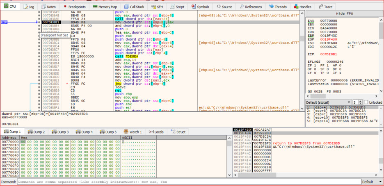Screen dimensions: 384x186
Task: Open the Call Stack tab
Action: [x=134, y=7]
